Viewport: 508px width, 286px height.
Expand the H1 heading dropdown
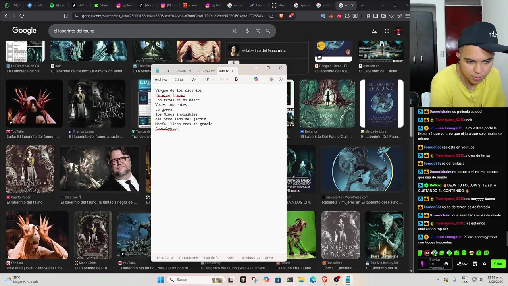(x=209, y=79)
